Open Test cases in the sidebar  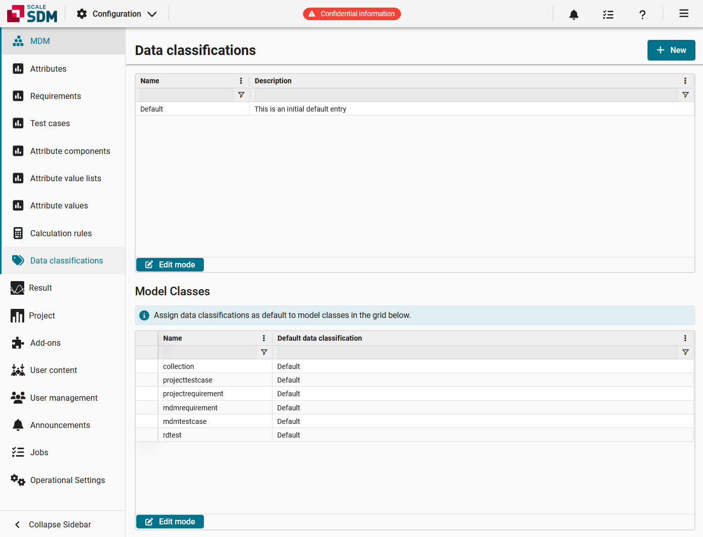click(x=63, y=123)
